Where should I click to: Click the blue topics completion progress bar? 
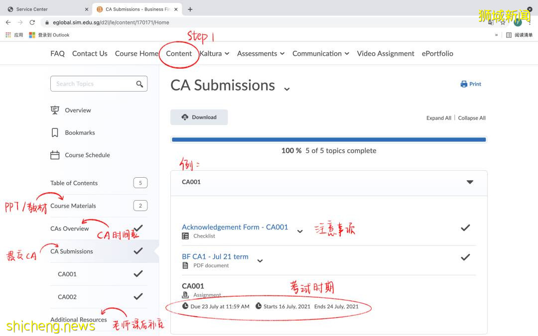(x=328, y=140)
